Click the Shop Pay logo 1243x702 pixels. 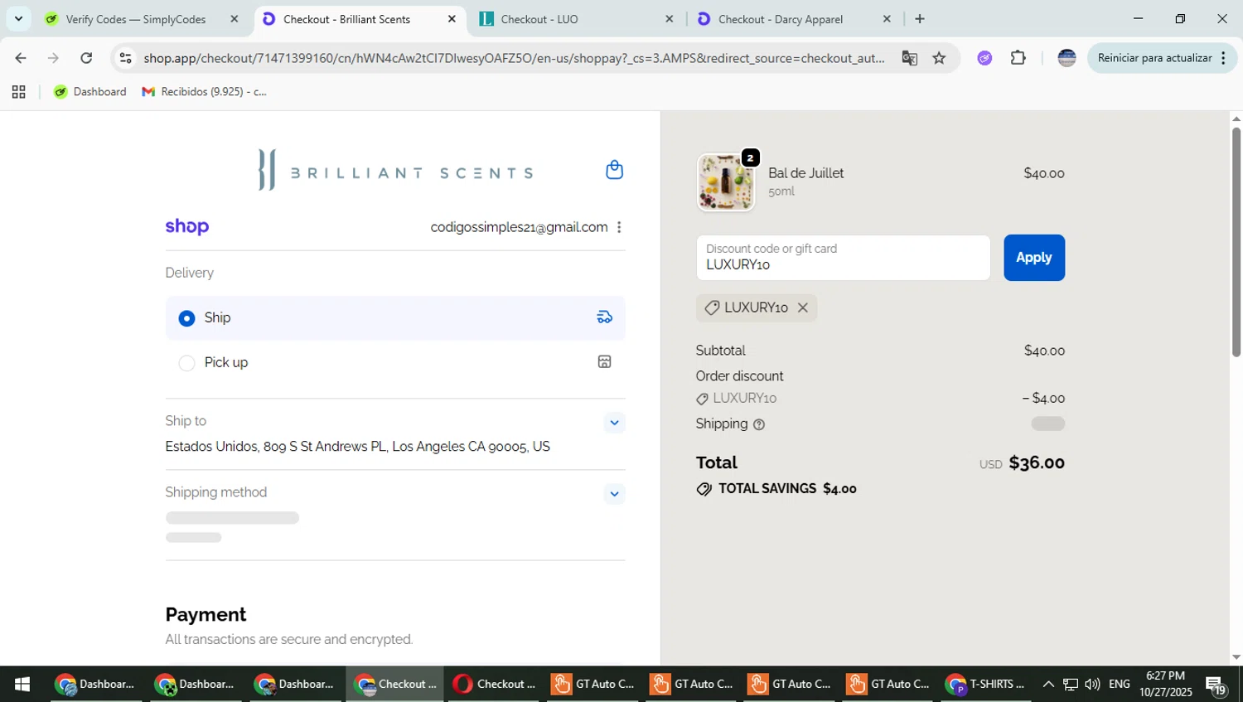(187, 227)
